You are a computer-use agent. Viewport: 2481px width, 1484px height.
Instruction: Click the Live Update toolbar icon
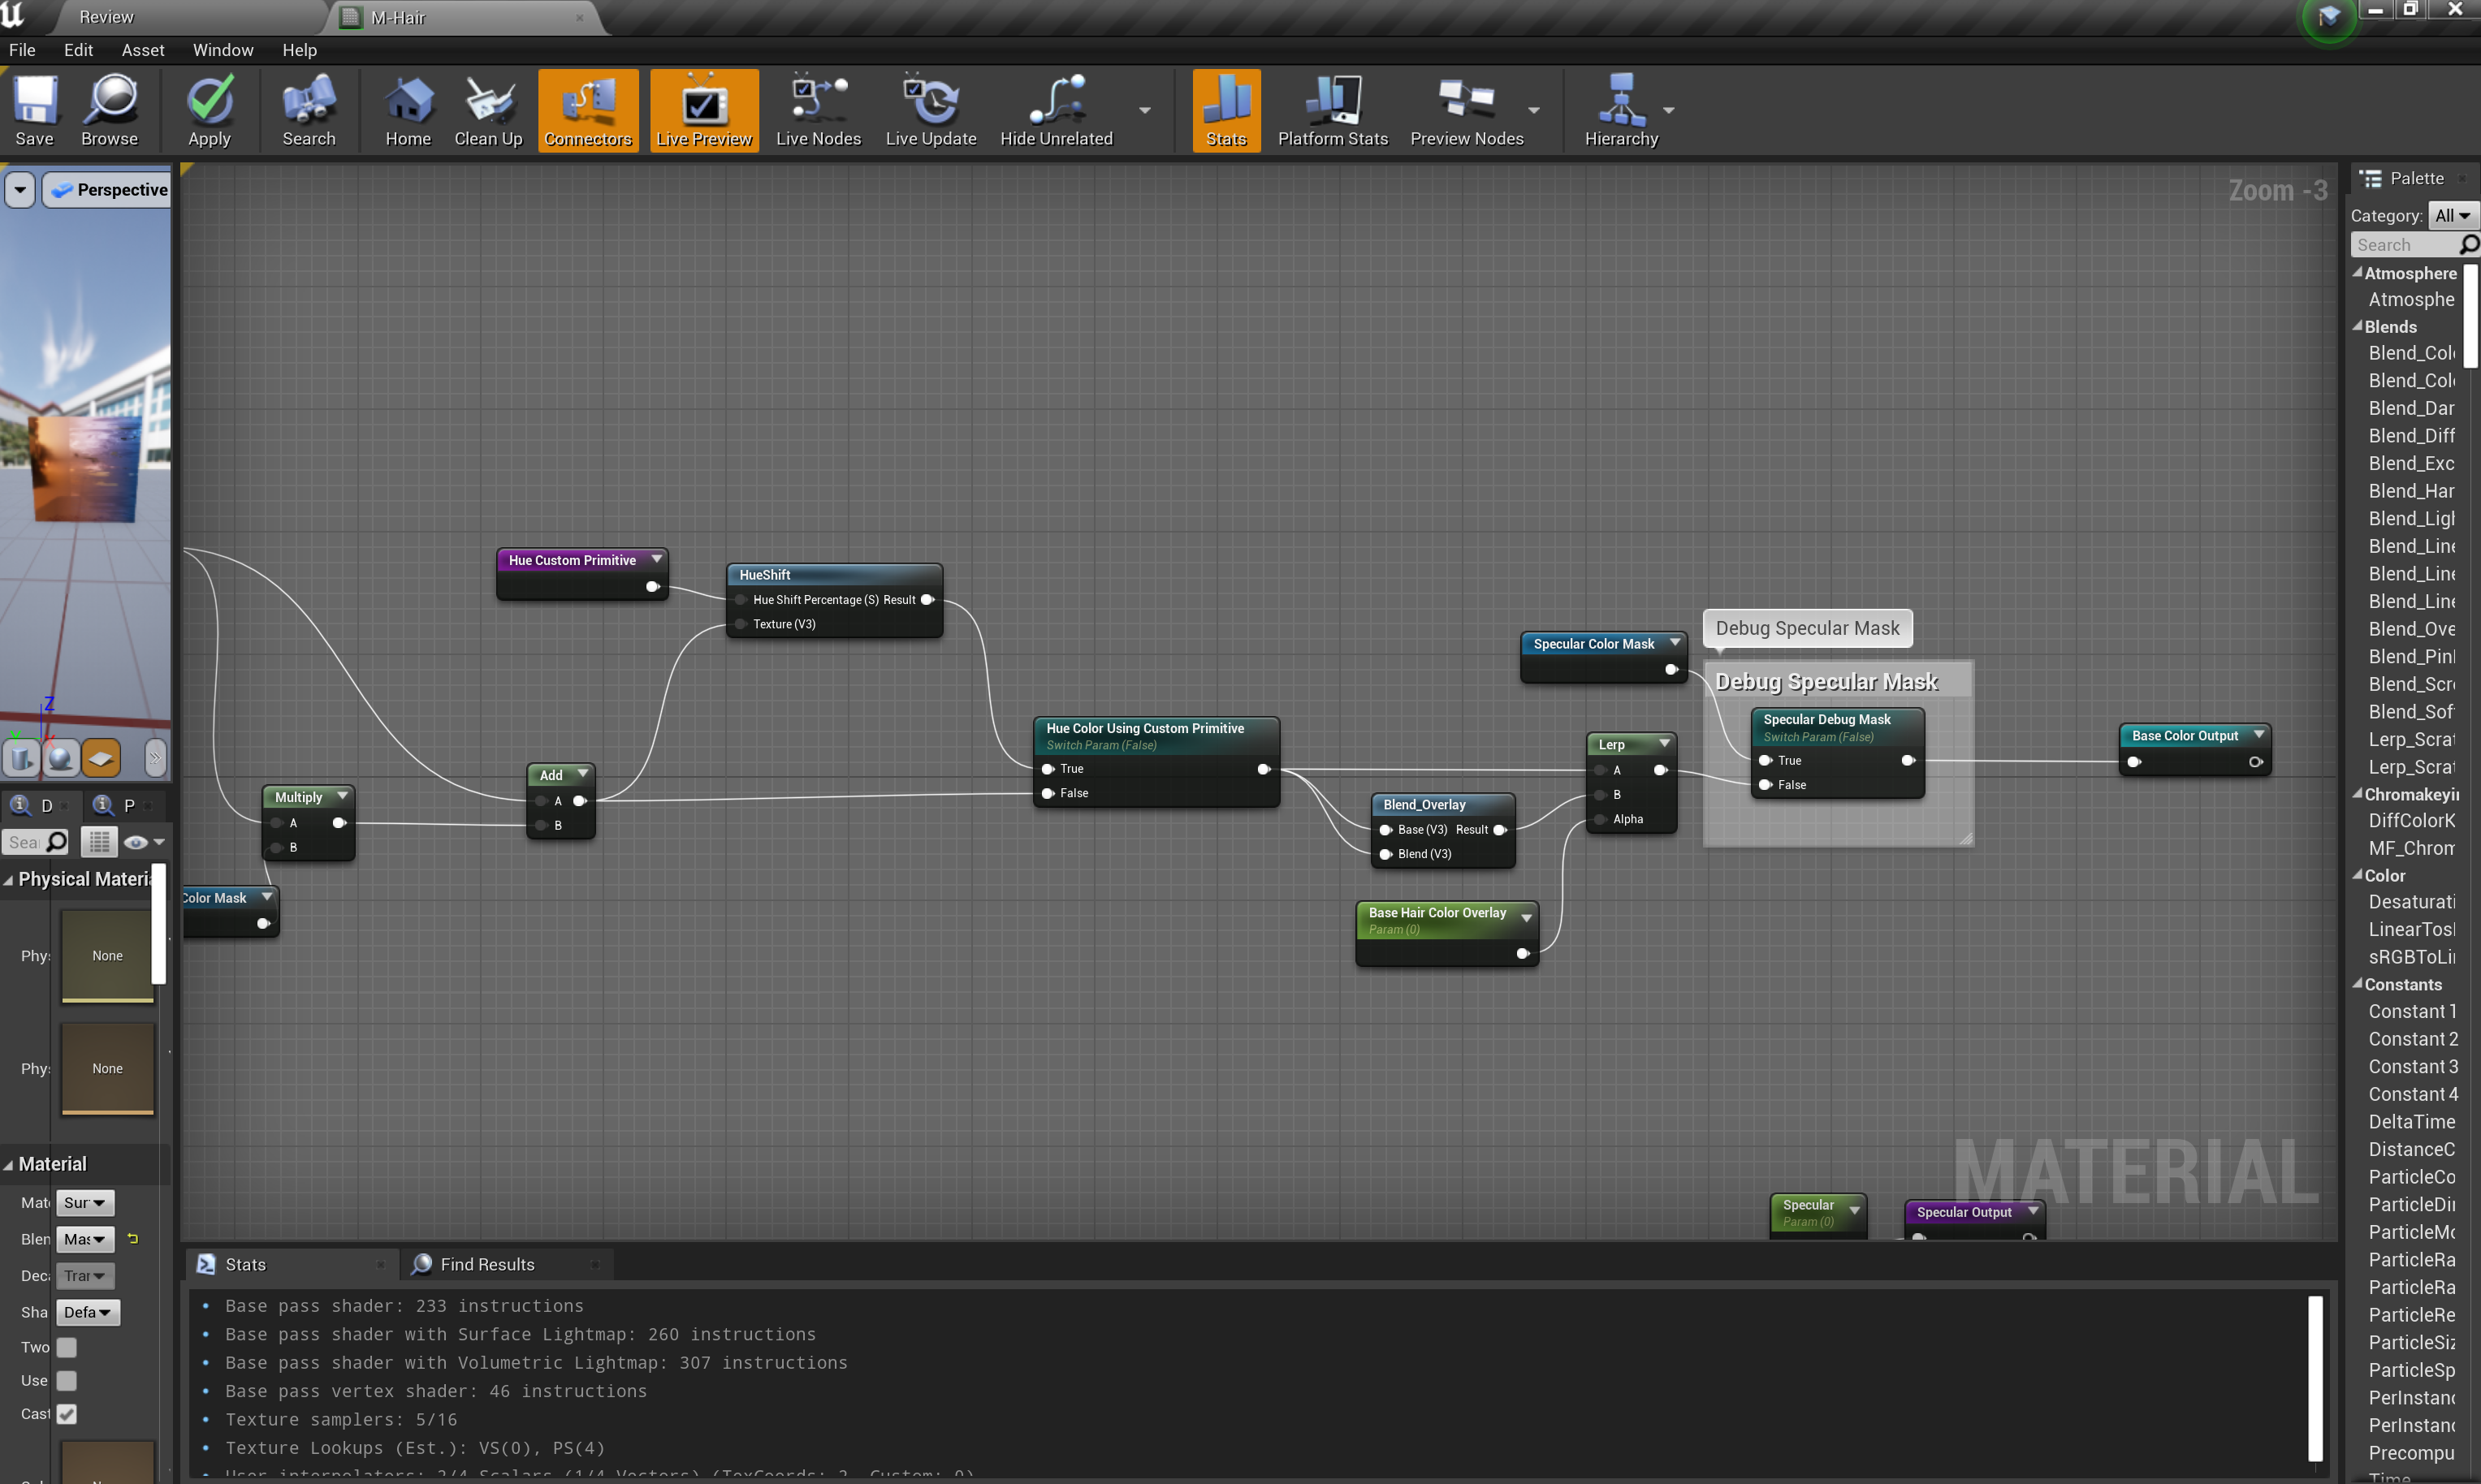point(931,111)
